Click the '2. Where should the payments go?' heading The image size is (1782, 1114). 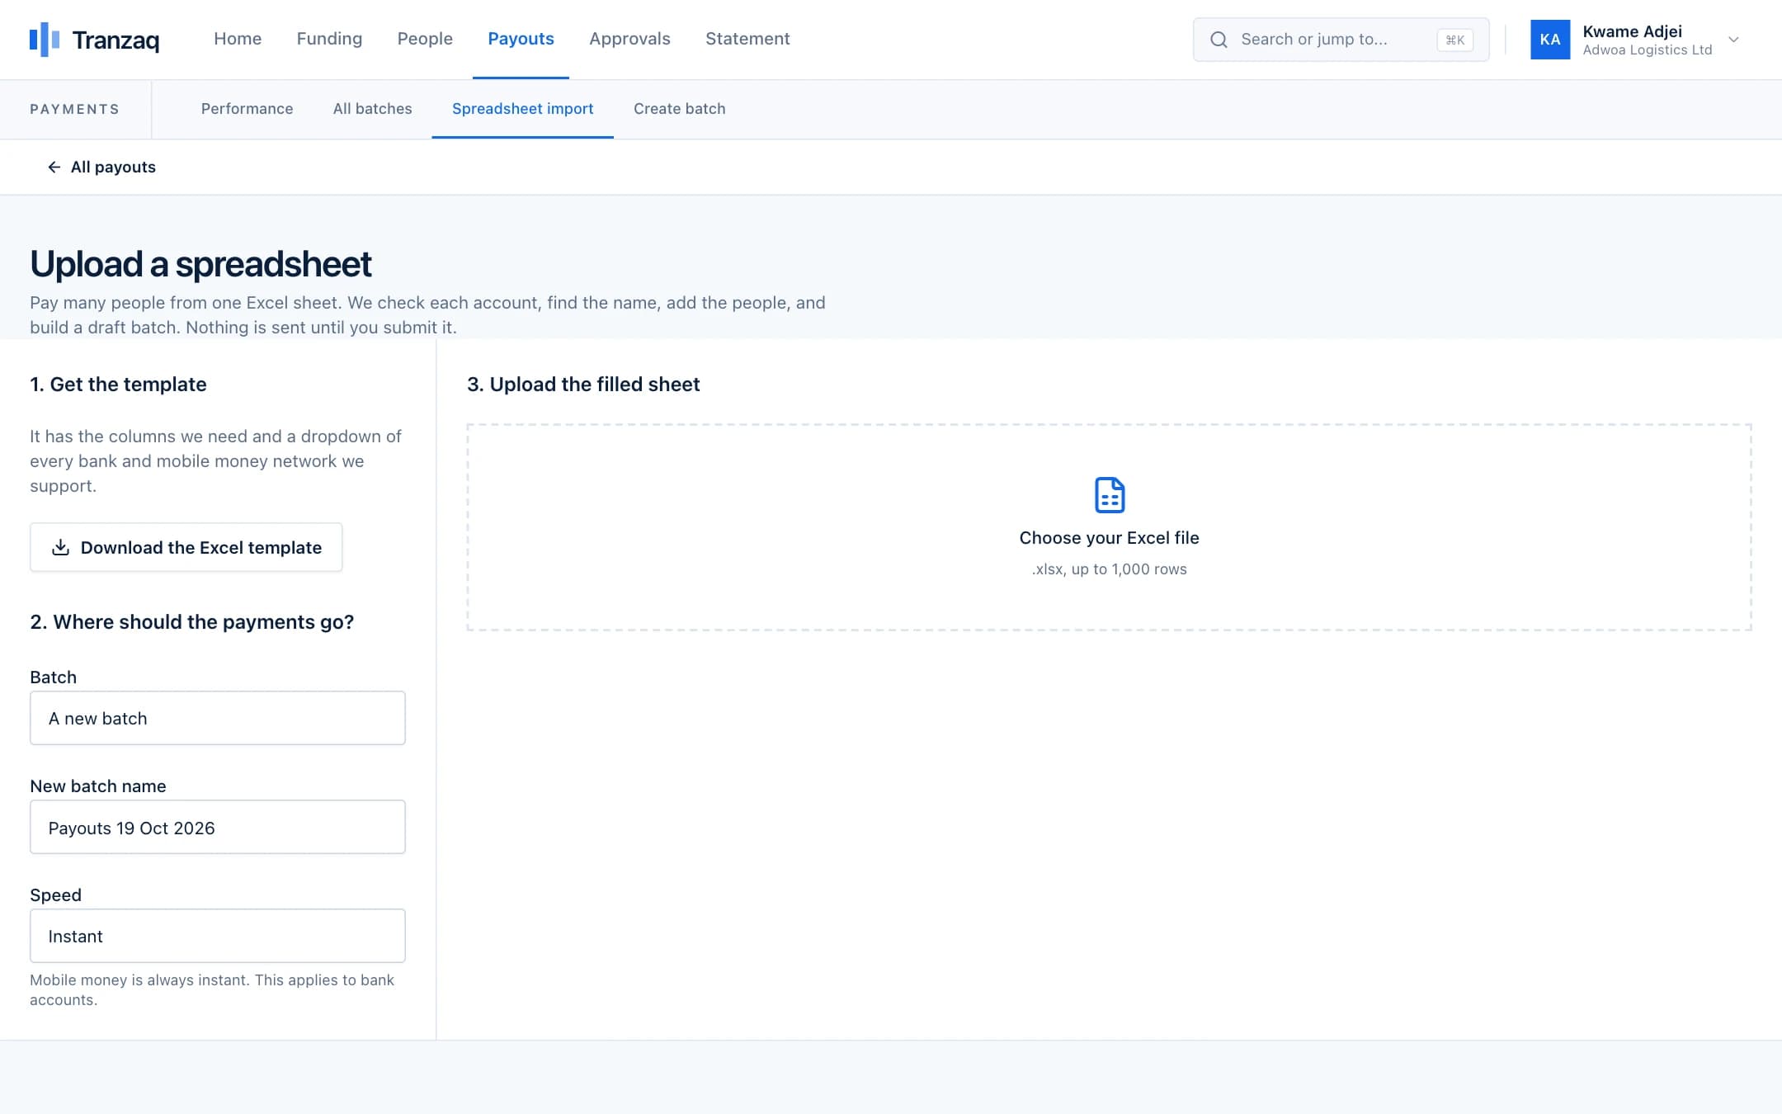click(191, 622)
